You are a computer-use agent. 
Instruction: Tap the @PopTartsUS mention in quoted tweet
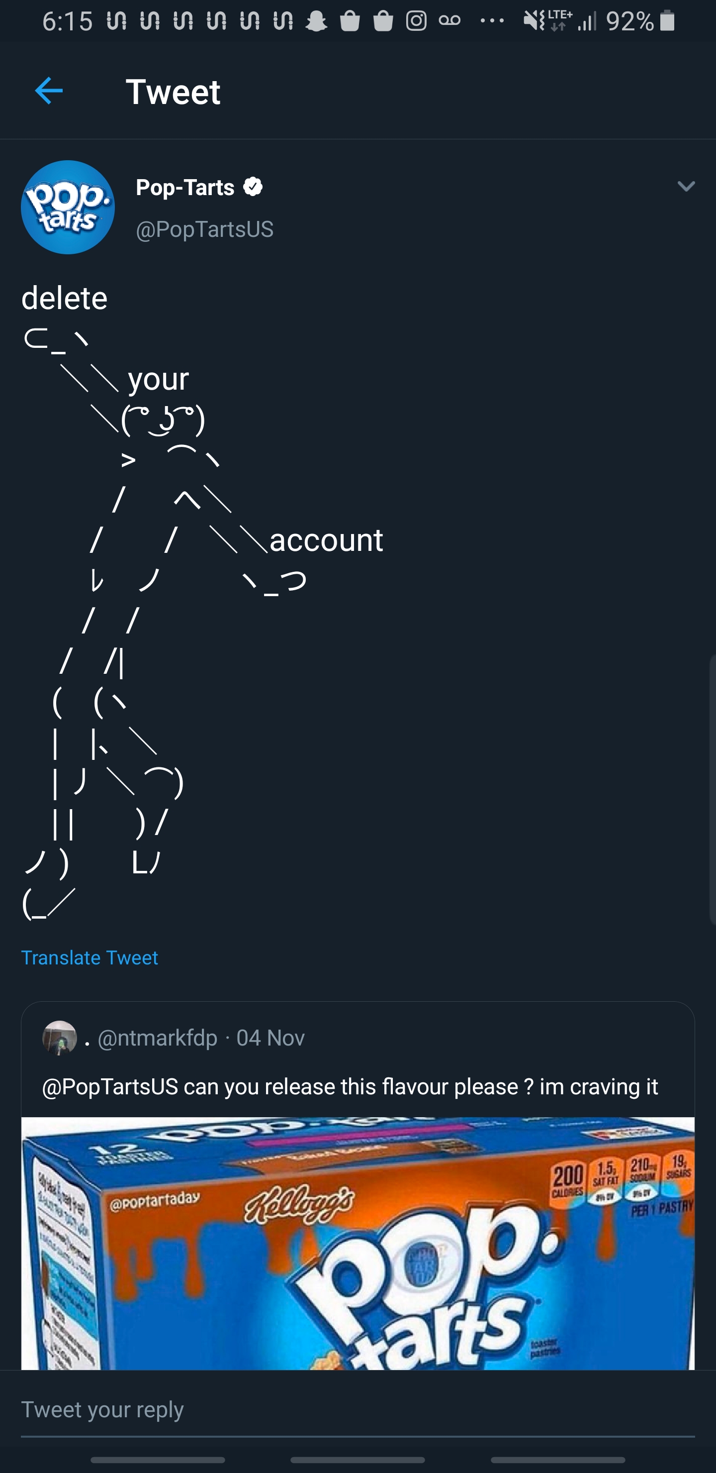point(110,1086)
